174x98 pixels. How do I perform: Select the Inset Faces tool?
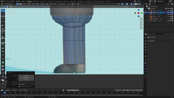click(x=3, y=48)
